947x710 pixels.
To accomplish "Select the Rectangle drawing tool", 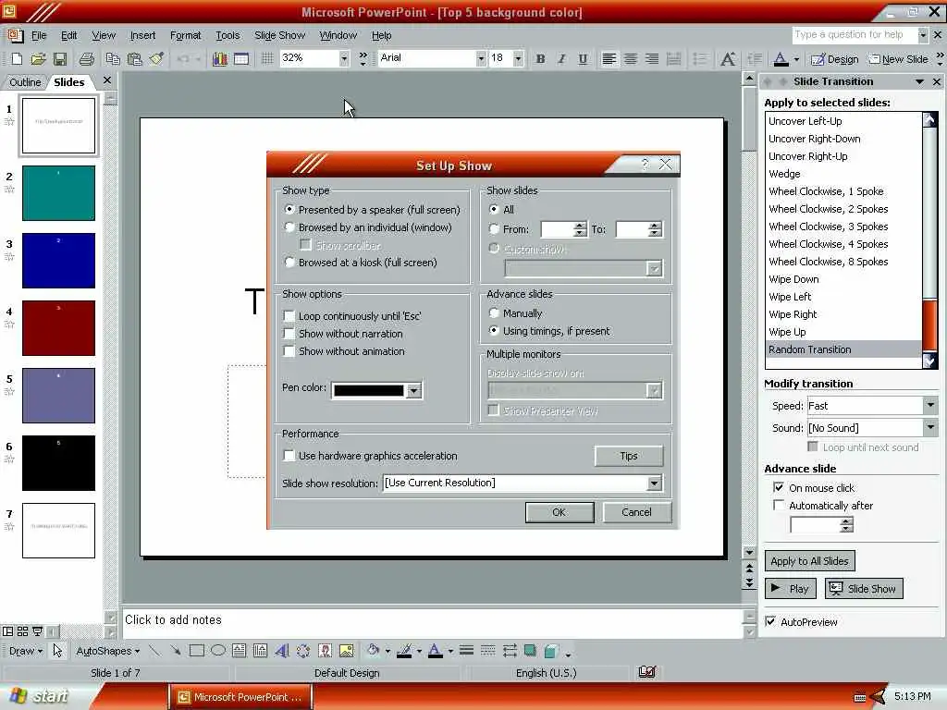I will coord(196,650).
